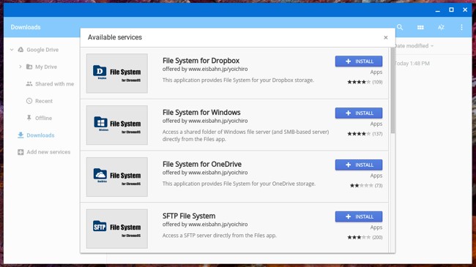Install SFTP File System
Screen dimensions: 476x267
pyautogui.click(x=359, y=217)
